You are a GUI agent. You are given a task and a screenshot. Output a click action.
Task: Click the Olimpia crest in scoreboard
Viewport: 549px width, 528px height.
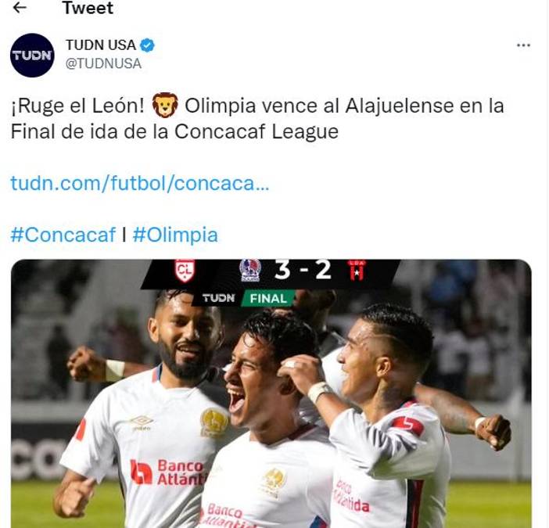pyautogui.click(x=250, y=271)
